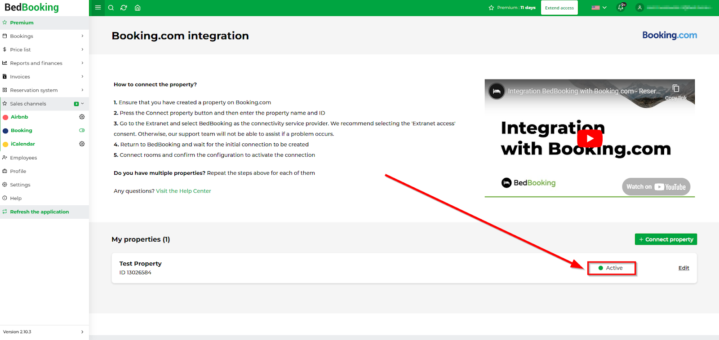719x340 pixels.
Task: Open the Premium menu item
Action: [44, 22]
